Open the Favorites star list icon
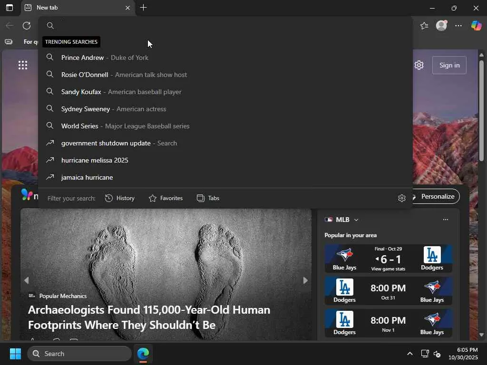 (x=424, y=26)
